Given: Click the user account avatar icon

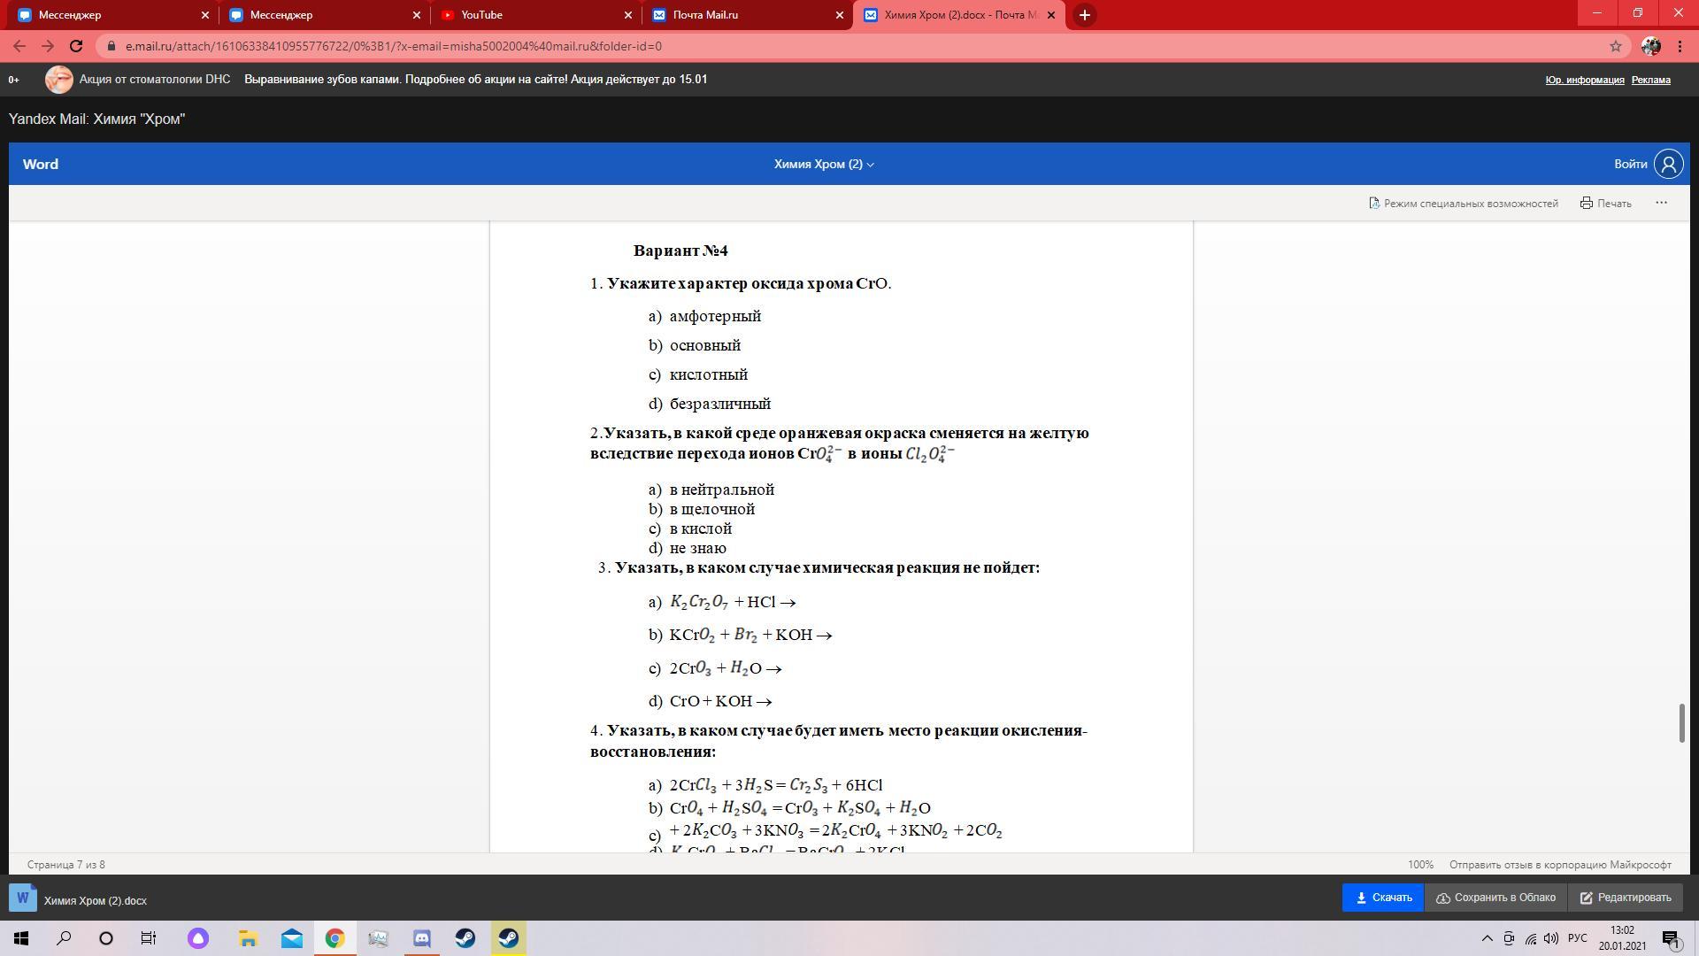Looking at the screenshot, I should pyautogui.click(x=1669, y=164).
